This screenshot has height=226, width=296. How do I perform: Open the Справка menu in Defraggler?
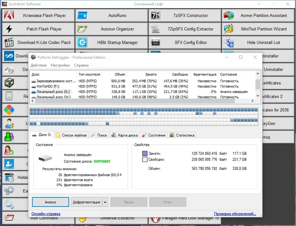coord(81,65)
